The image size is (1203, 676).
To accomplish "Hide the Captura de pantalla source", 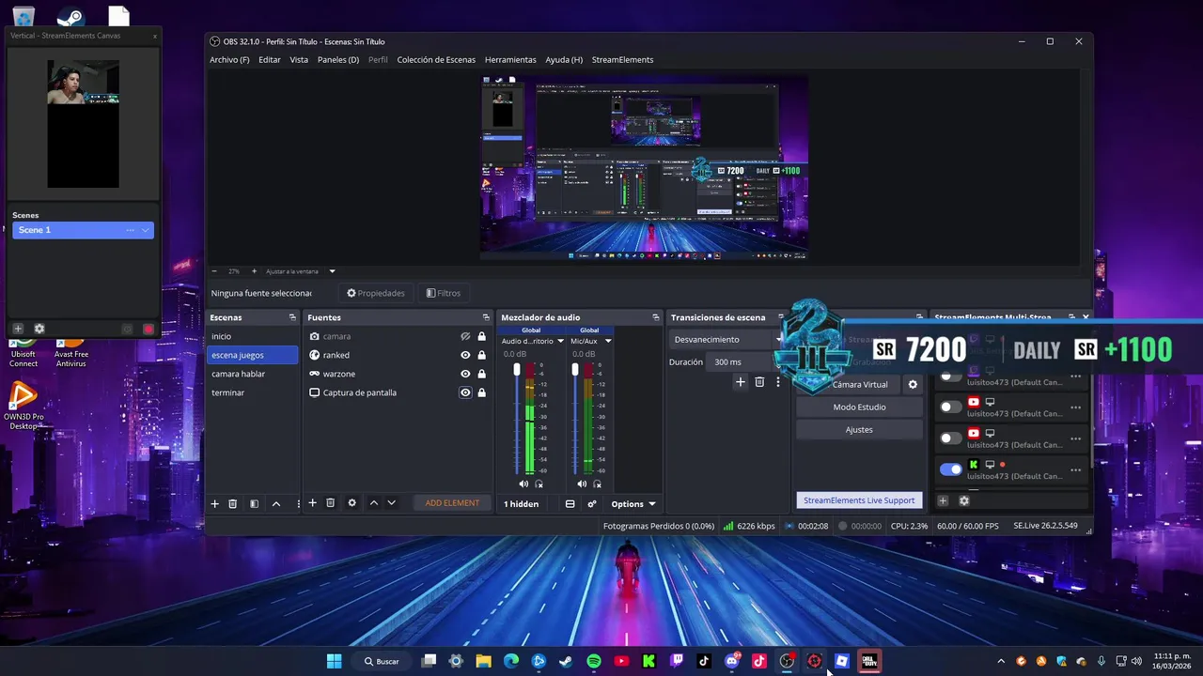I will click(x=465, y=392).
